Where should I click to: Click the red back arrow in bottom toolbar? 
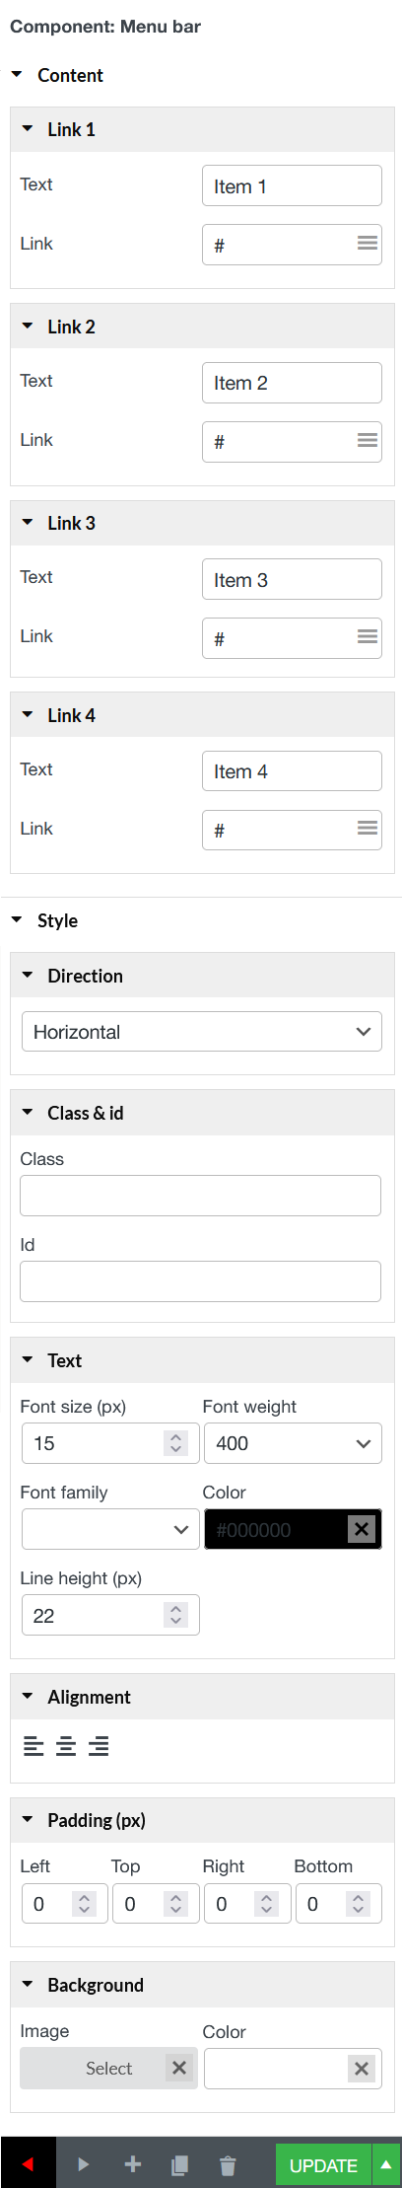pyautogui.click(x=28, y=2164)
